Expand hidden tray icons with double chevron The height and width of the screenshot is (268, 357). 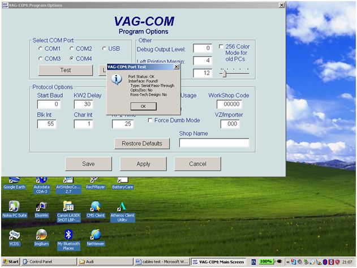tap(288, 262)
